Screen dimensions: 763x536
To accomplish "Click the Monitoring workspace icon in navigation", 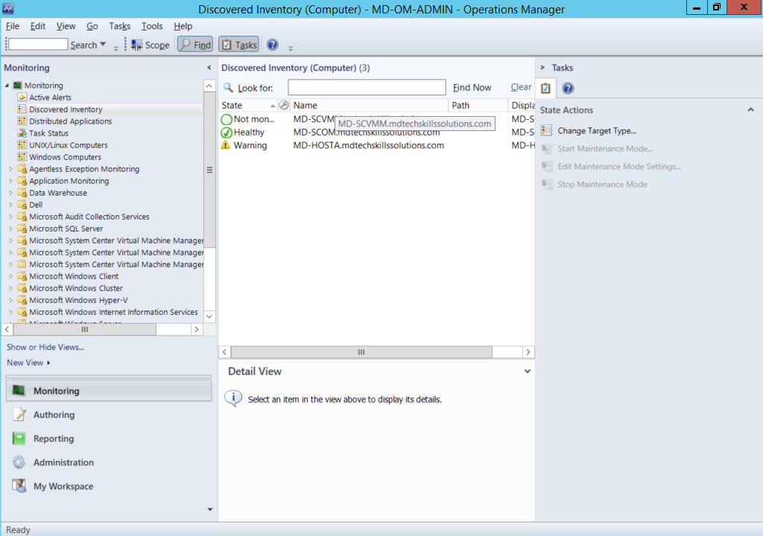I will tap(19, 391).
